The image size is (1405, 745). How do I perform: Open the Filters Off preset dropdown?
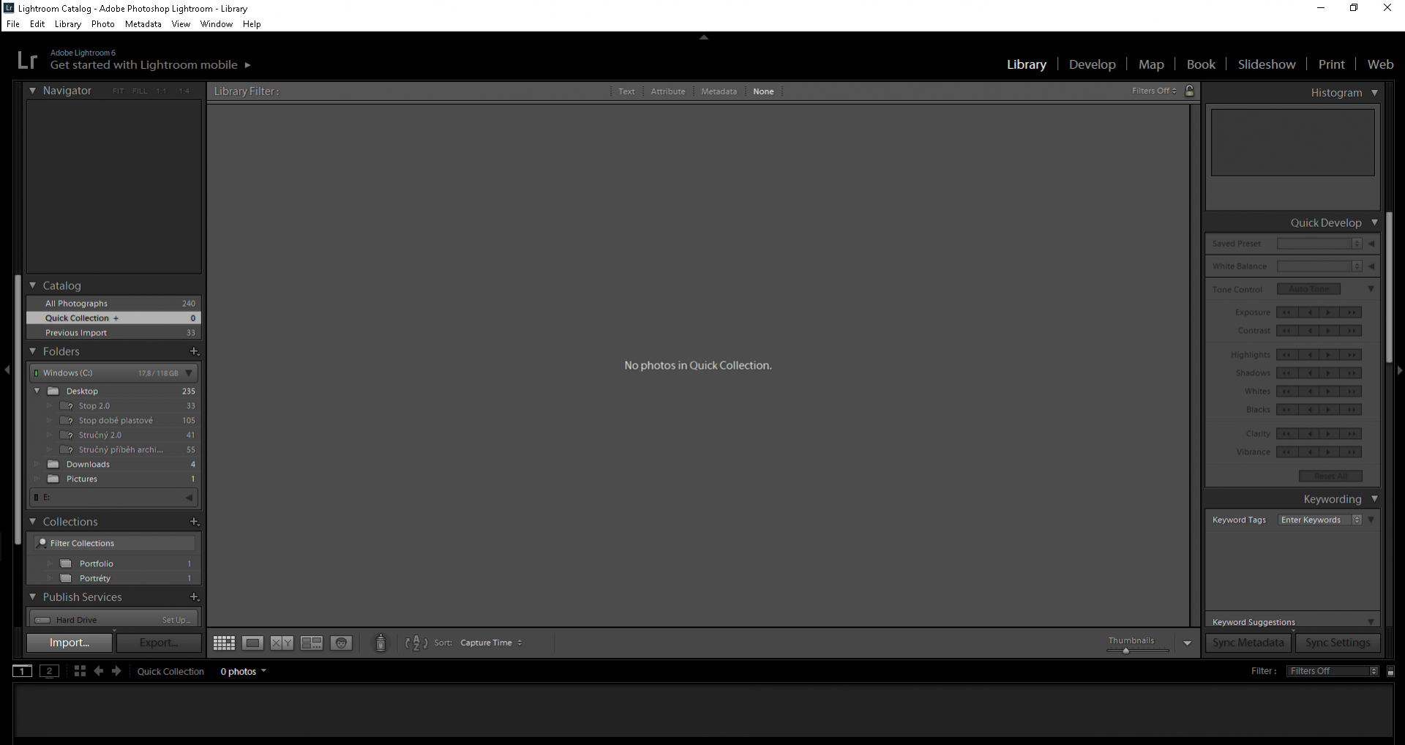click(1154, 91)
